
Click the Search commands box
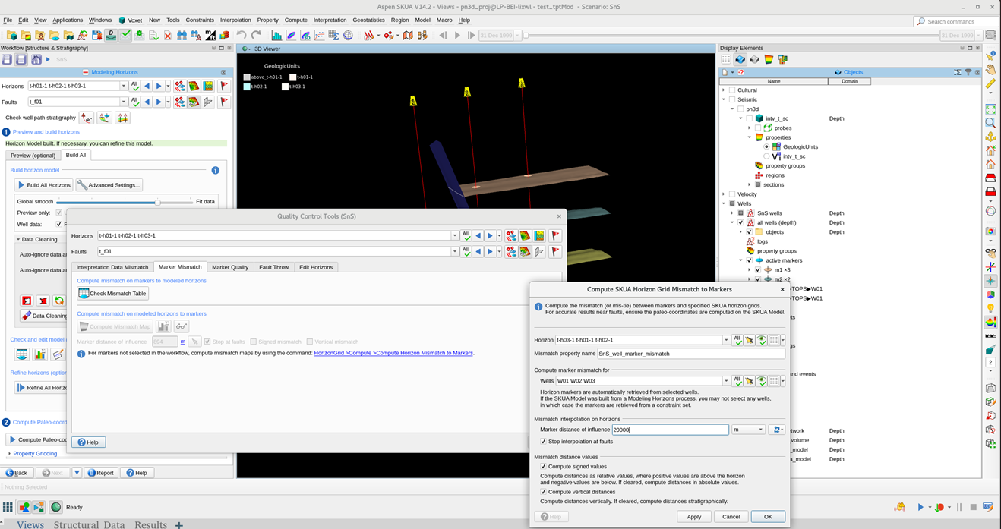pos(956,21)
